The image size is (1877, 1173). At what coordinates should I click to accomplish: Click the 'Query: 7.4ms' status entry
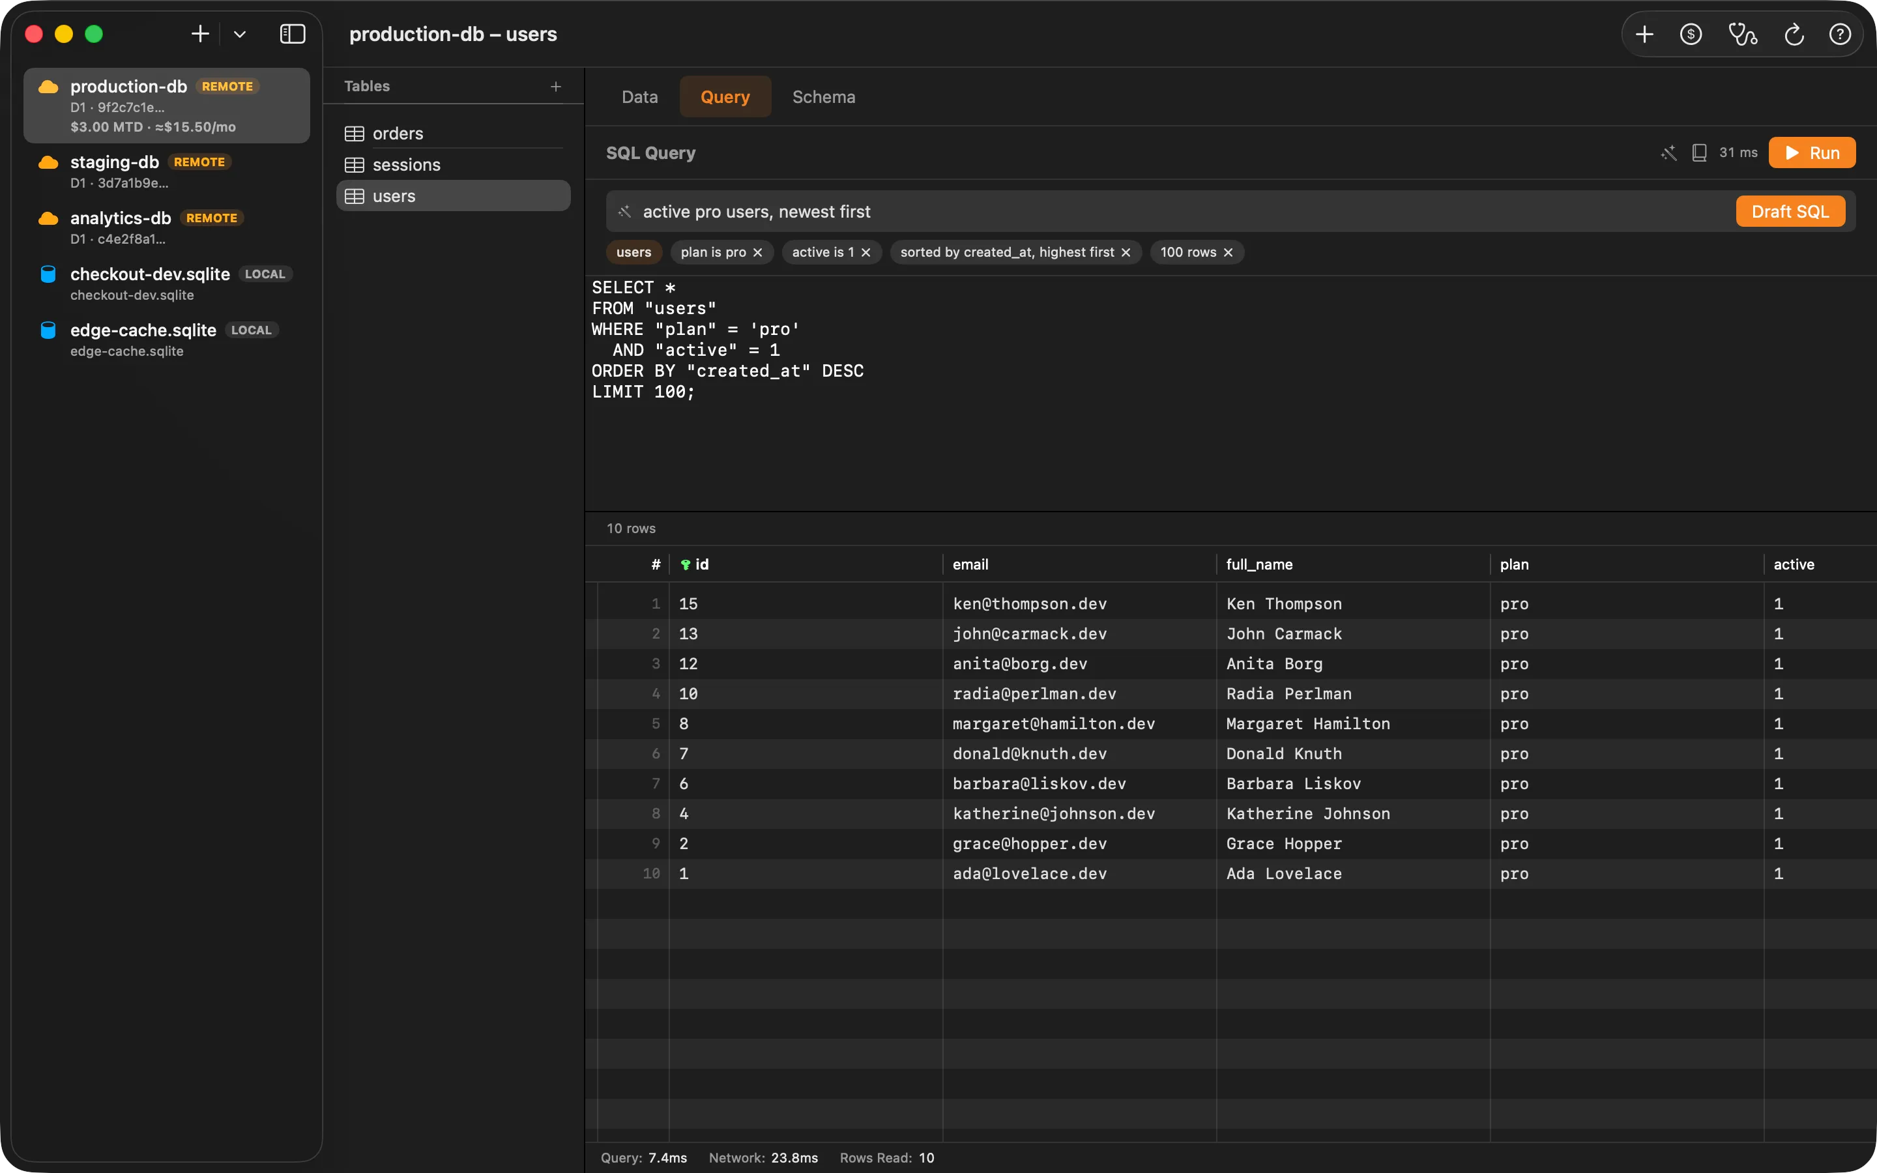644,1157
